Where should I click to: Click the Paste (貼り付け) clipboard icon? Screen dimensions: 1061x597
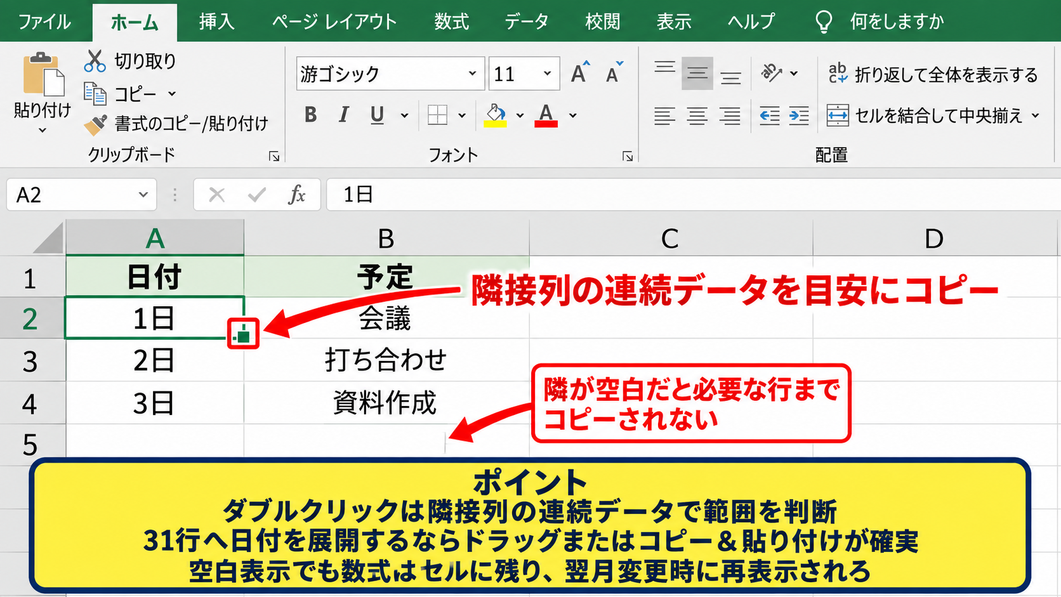click(x=43, y=74)
